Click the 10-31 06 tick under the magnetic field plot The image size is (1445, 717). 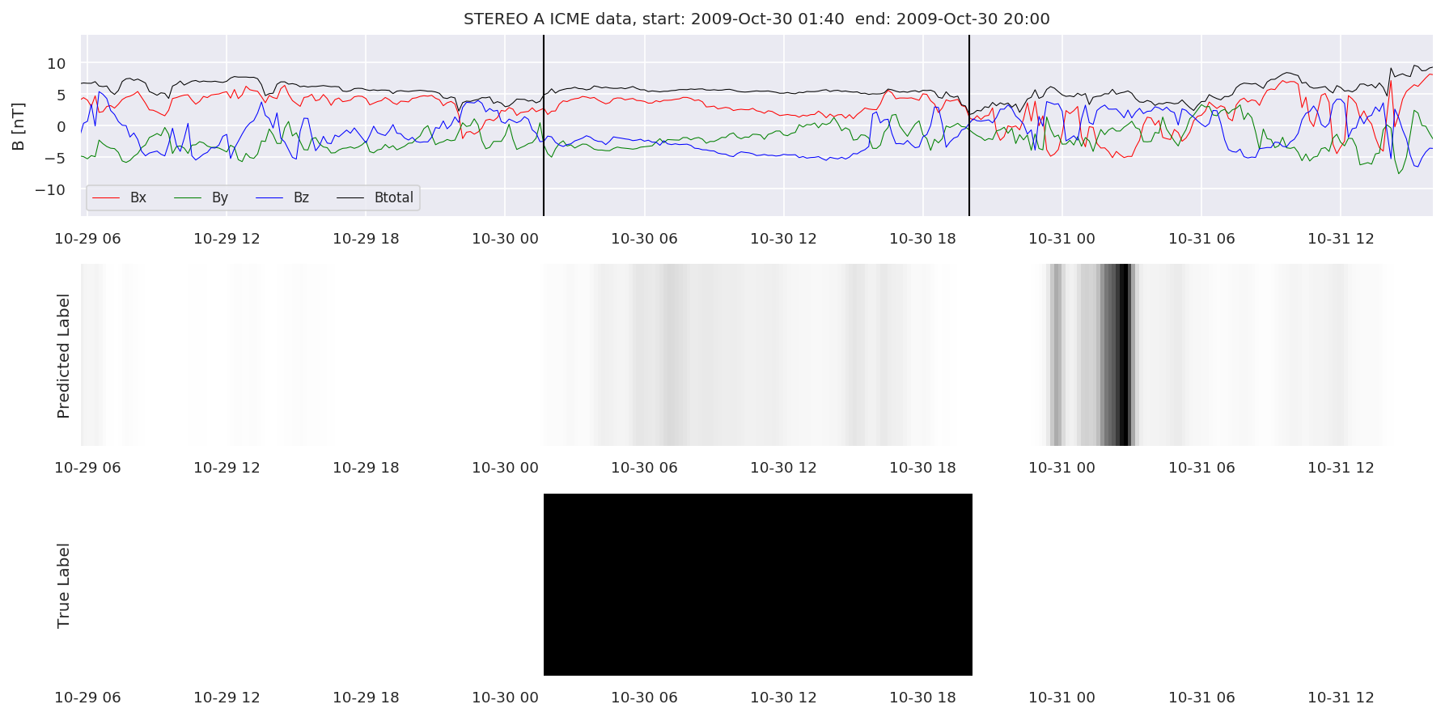[1201, 239]
